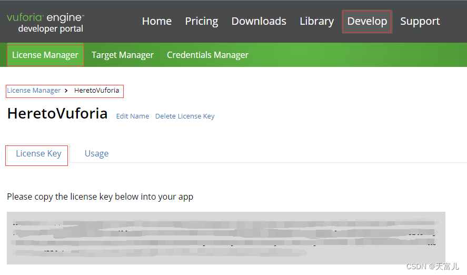467x275 pixels.
Task: Click inside the blurred license key box
Action: pyautogui.click(x=226, y=238)
